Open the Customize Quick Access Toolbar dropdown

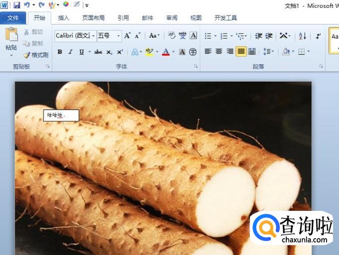pyautogui.click(x=86, y=5)
